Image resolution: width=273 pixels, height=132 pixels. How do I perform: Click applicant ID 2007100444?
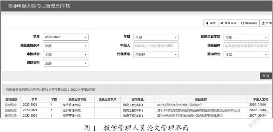258,116
